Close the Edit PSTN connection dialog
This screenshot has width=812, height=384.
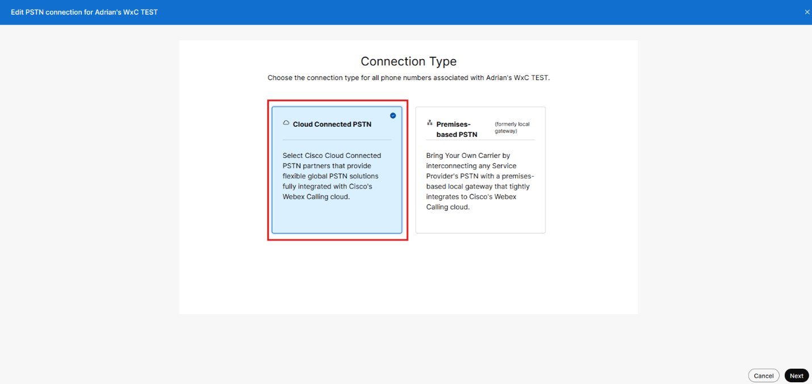(807, 12)
